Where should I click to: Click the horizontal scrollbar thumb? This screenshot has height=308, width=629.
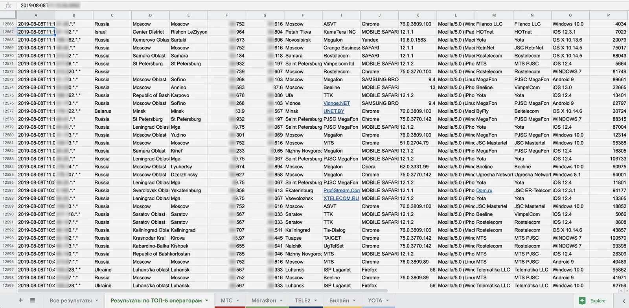click(202, 291)
